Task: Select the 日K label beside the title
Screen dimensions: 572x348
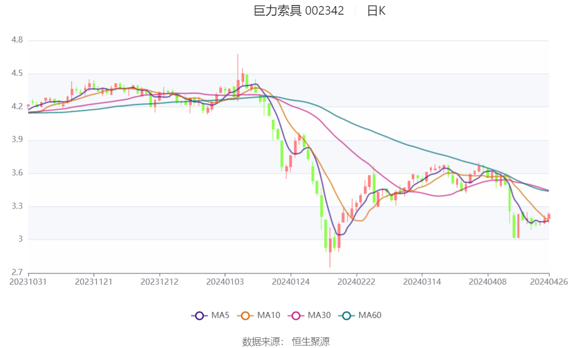Action: tap(376, 11)
